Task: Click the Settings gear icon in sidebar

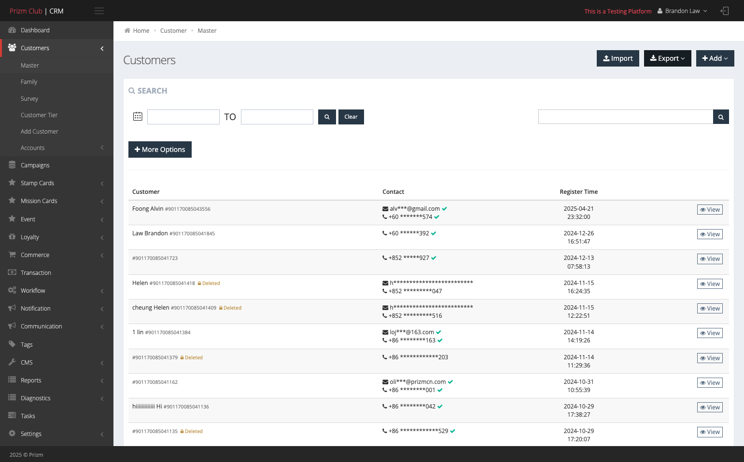Action: (12, 434)
